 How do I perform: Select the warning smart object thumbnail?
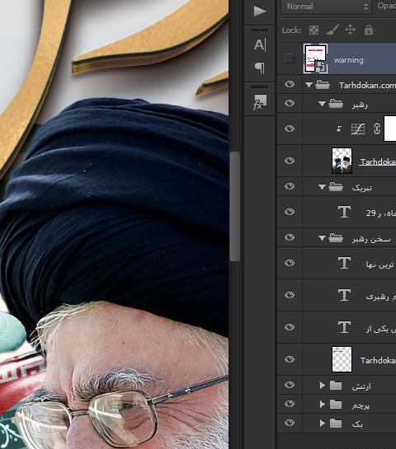pos(315,58)
